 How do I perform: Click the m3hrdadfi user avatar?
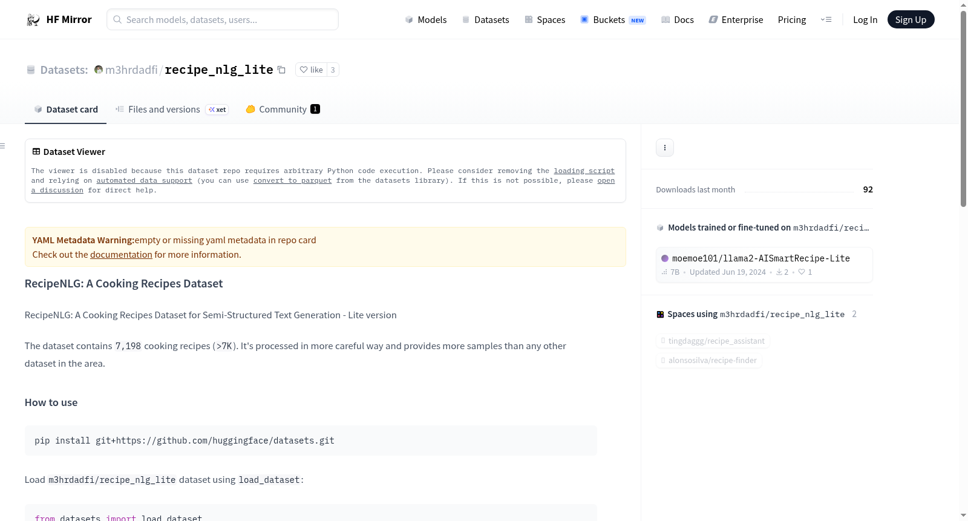coord(99,70)
